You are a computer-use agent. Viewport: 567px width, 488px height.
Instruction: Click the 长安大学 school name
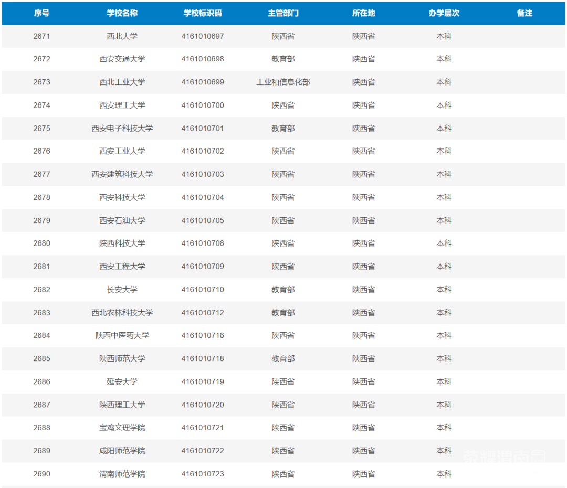click(122, 289)
